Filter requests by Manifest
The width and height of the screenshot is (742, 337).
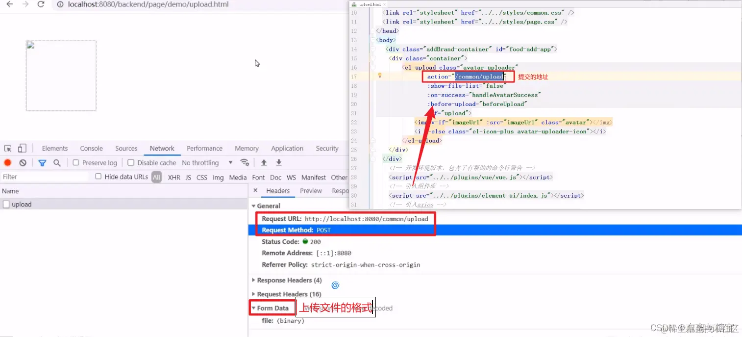[x=314, y=178]
